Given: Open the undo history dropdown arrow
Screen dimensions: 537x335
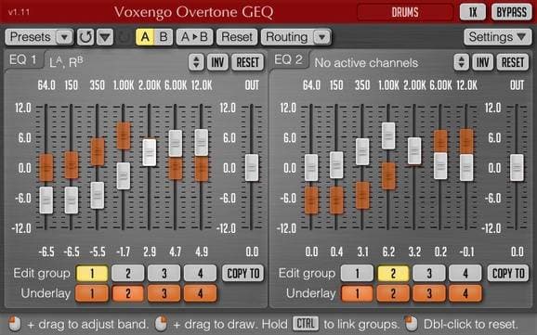Looking at the screenshot, I should tap(105, 37).
